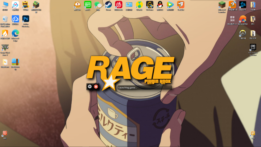Select the zip archive file icon
Viewport: 261px width, 147px height.
[x=15, y=62]
